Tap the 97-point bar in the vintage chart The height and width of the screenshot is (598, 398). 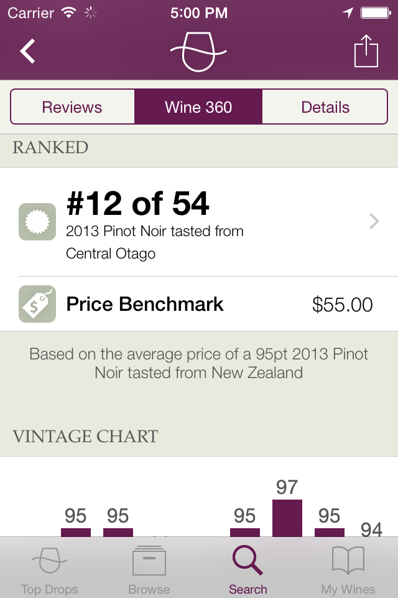point(287,517)
